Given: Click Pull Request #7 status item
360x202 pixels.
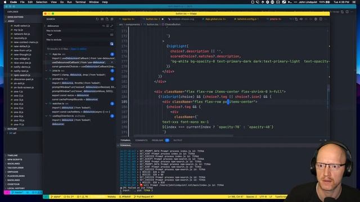Looking at the screenshot, I should coord(144,197).
